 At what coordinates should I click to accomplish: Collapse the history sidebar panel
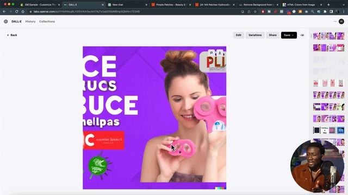tap(302, 35)
